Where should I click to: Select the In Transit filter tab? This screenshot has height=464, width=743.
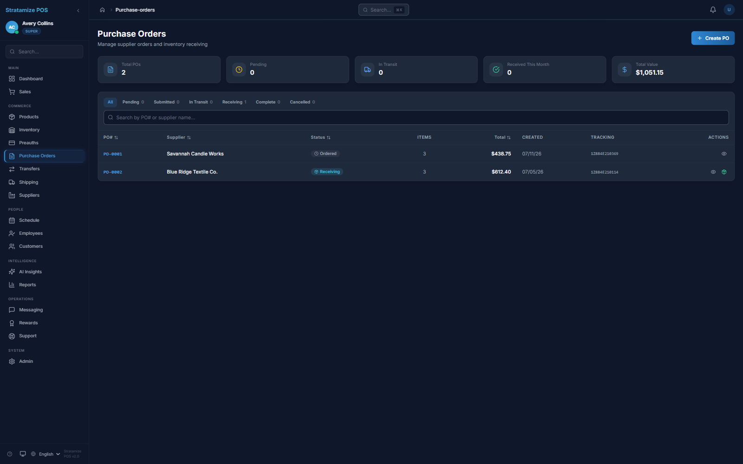tap(201, 102)
